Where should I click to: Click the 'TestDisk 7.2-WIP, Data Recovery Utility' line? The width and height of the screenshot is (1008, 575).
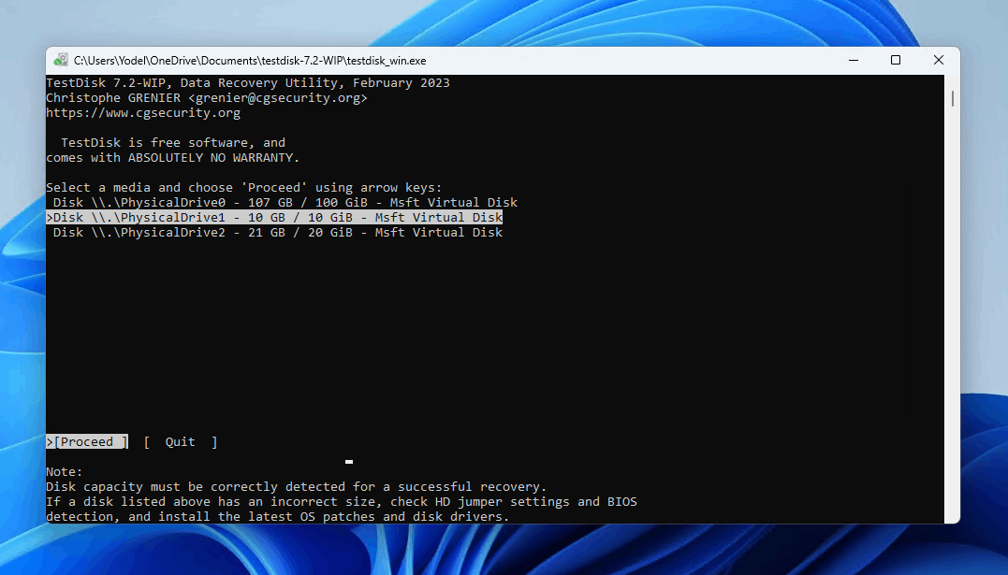[248, 83]
